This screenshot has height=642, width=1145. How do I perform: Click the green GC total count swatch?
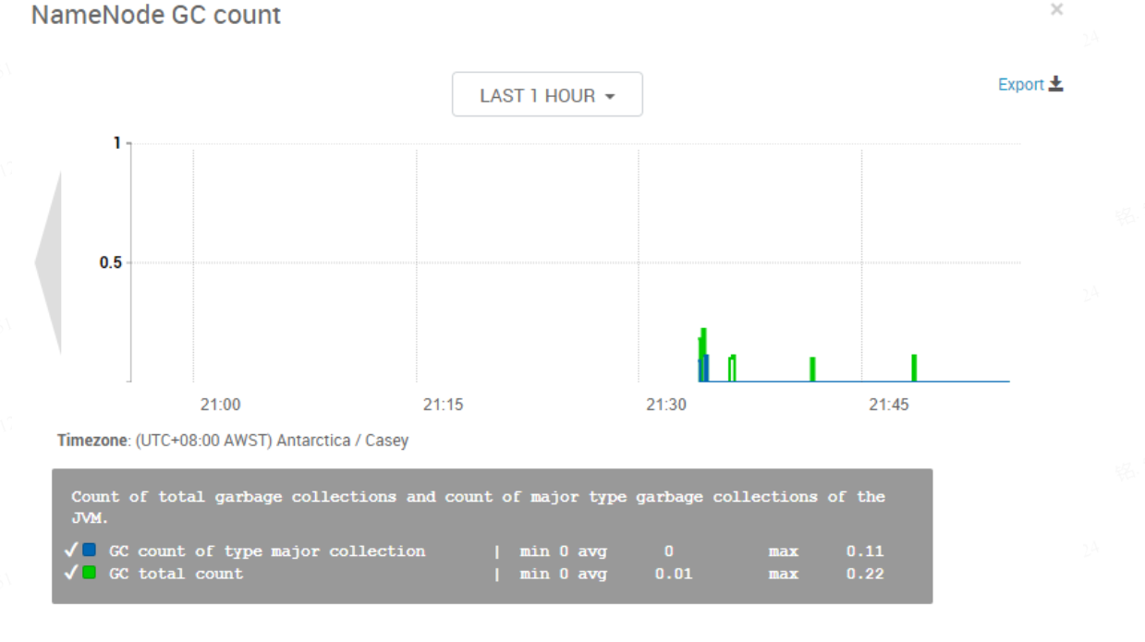90,574
